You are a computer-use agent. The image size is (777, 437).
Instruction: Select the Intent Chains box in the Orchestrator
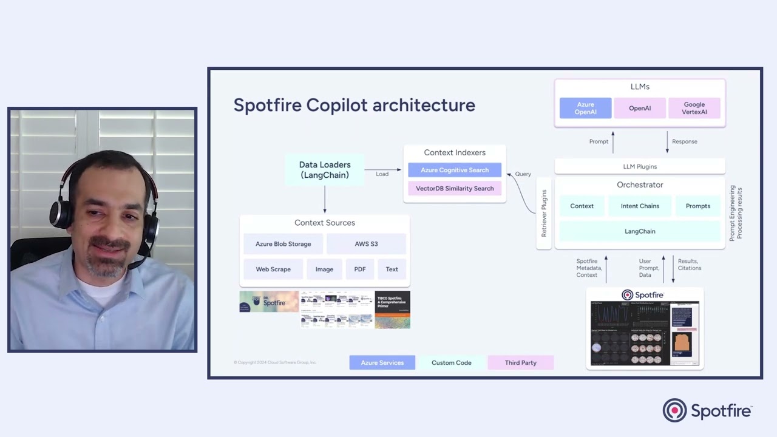click(640, 206)
